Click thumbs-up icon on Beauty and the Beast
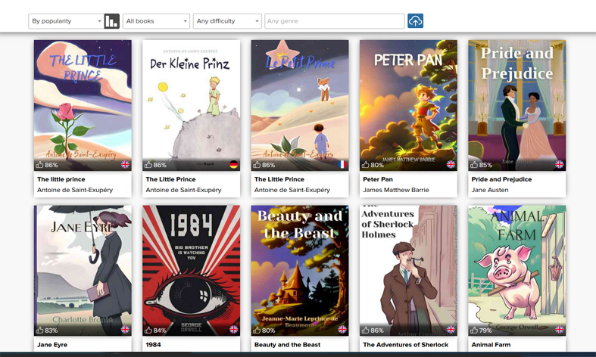 point(257,330)
